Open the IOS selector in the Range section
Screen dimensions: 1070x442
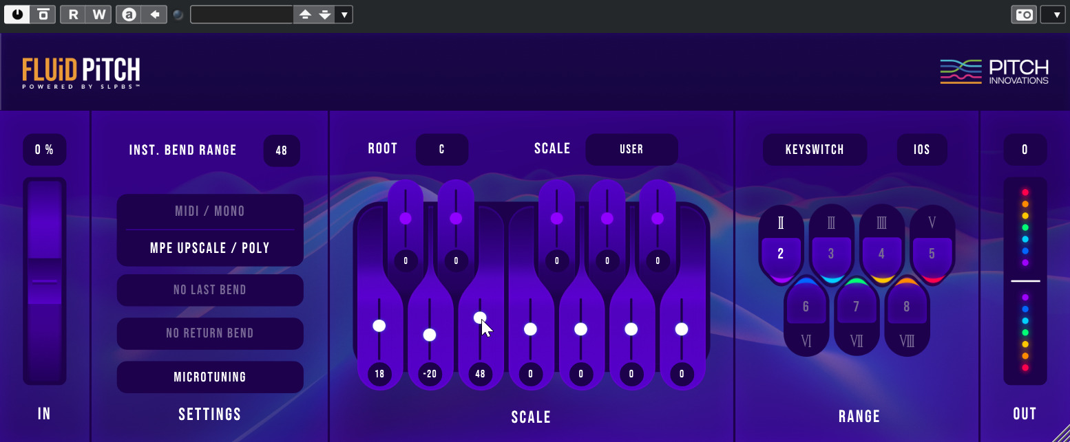point(922,149)
